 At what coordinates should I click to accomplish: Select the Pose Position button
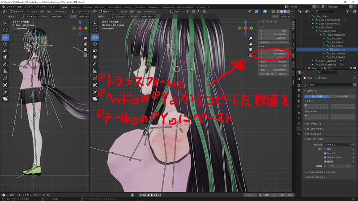coord(317,96)
